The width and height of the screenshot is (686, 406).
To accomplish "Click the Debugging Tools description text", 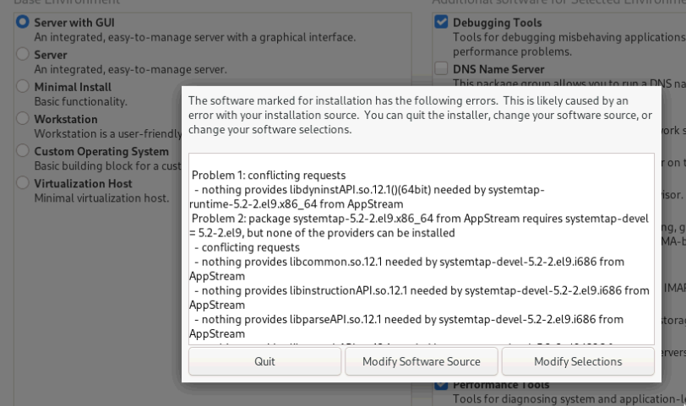I will pos(568,38).
